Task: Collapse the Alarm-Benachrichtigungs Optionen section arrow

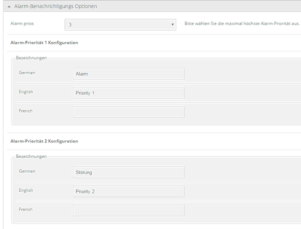Action: [9, 7]
